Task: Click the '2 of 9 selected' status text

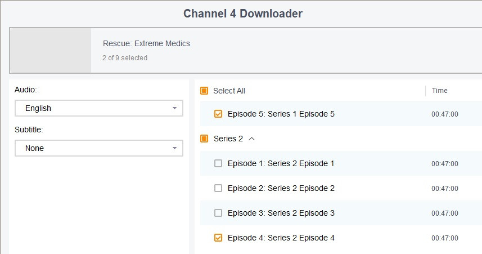Action: 125,58
